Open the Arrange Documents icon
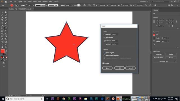The width and height of the screenshot is (180, 101). [56, 2]
